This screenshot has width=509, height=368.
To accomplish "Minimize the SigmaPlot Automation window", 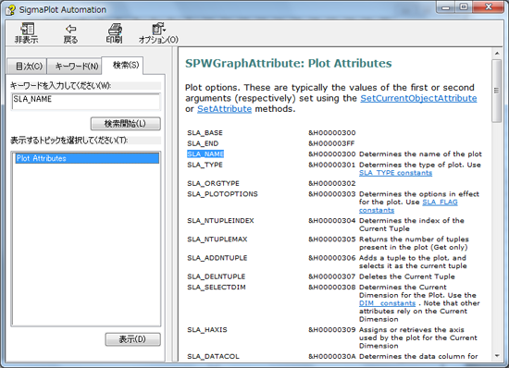I will click(446, 7).
